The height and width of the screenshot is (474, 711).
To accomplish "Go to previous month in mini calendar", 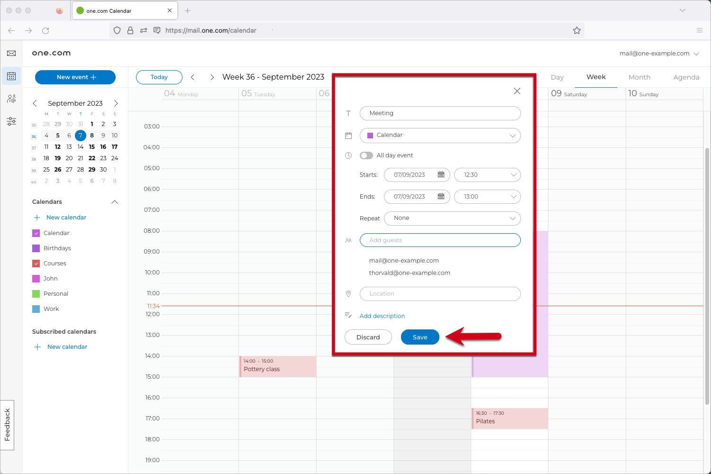I will 35,103.
